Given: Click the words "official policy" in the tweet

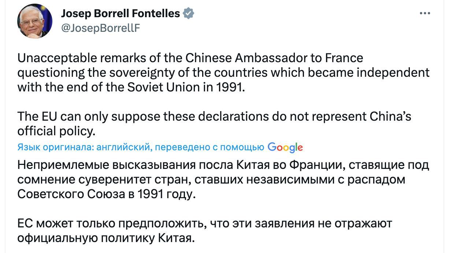Looking at the screenshot, I should (x=54, y=131).
